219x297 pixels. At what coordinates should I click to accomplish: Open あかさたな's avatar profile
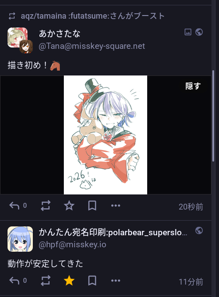click(20, 40)
